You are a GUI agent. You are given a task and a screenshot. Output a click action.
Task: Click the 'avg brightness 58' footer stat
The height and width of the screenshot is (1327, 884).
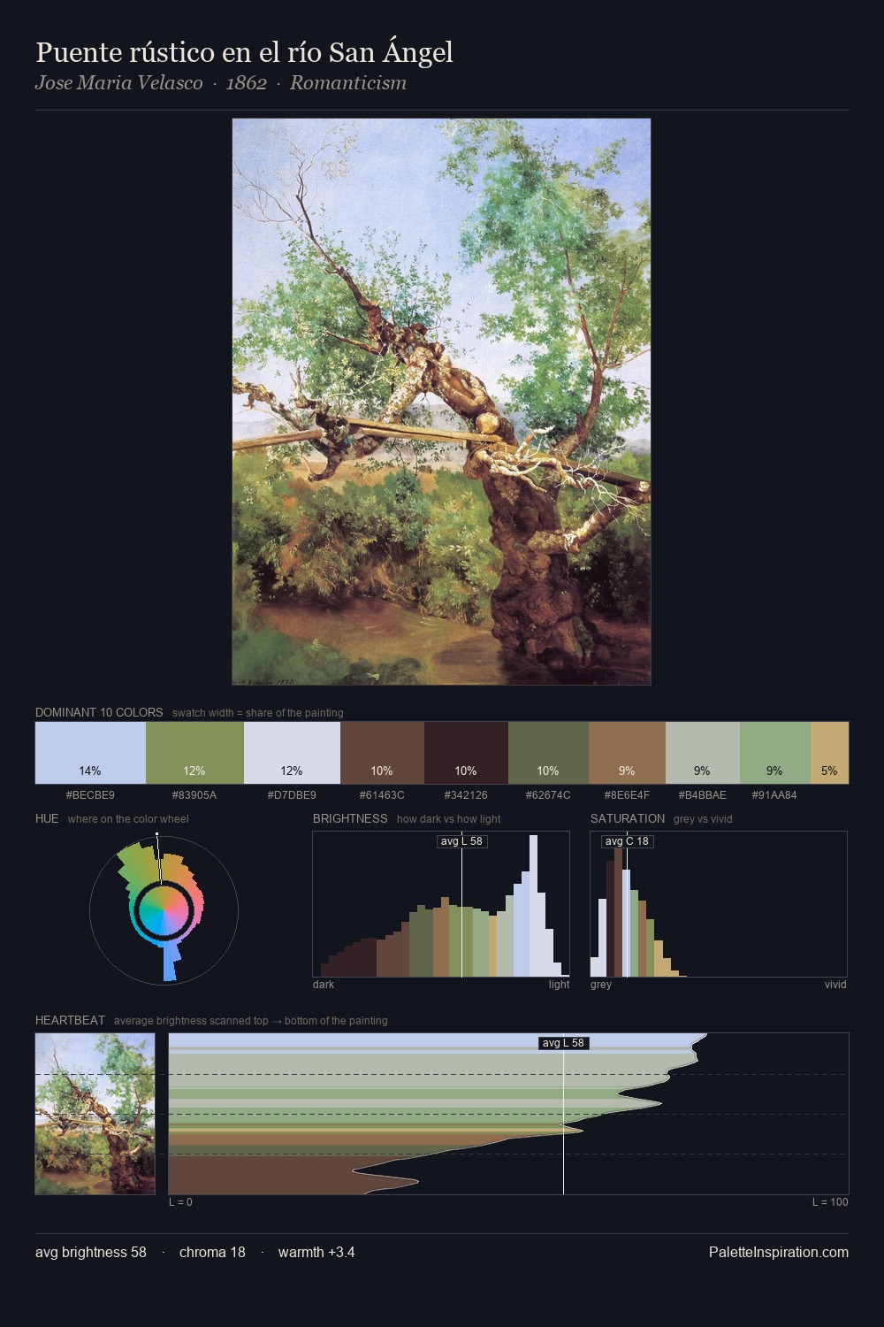91,1252
